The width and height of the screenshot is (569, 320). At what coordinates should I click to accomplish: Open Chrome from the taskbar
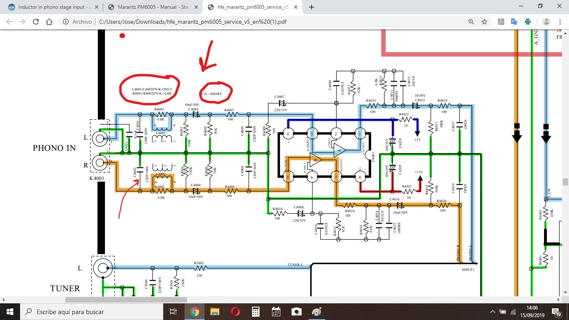[194, 311]
